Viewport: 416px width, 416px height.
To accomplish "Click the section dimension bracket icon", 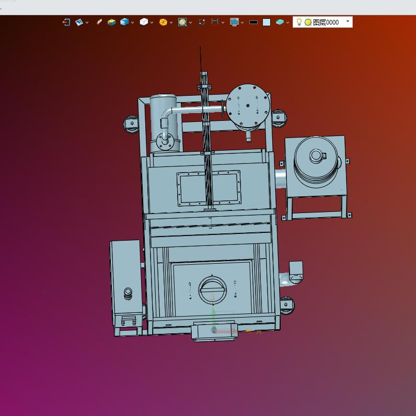I will pos(215,22).
